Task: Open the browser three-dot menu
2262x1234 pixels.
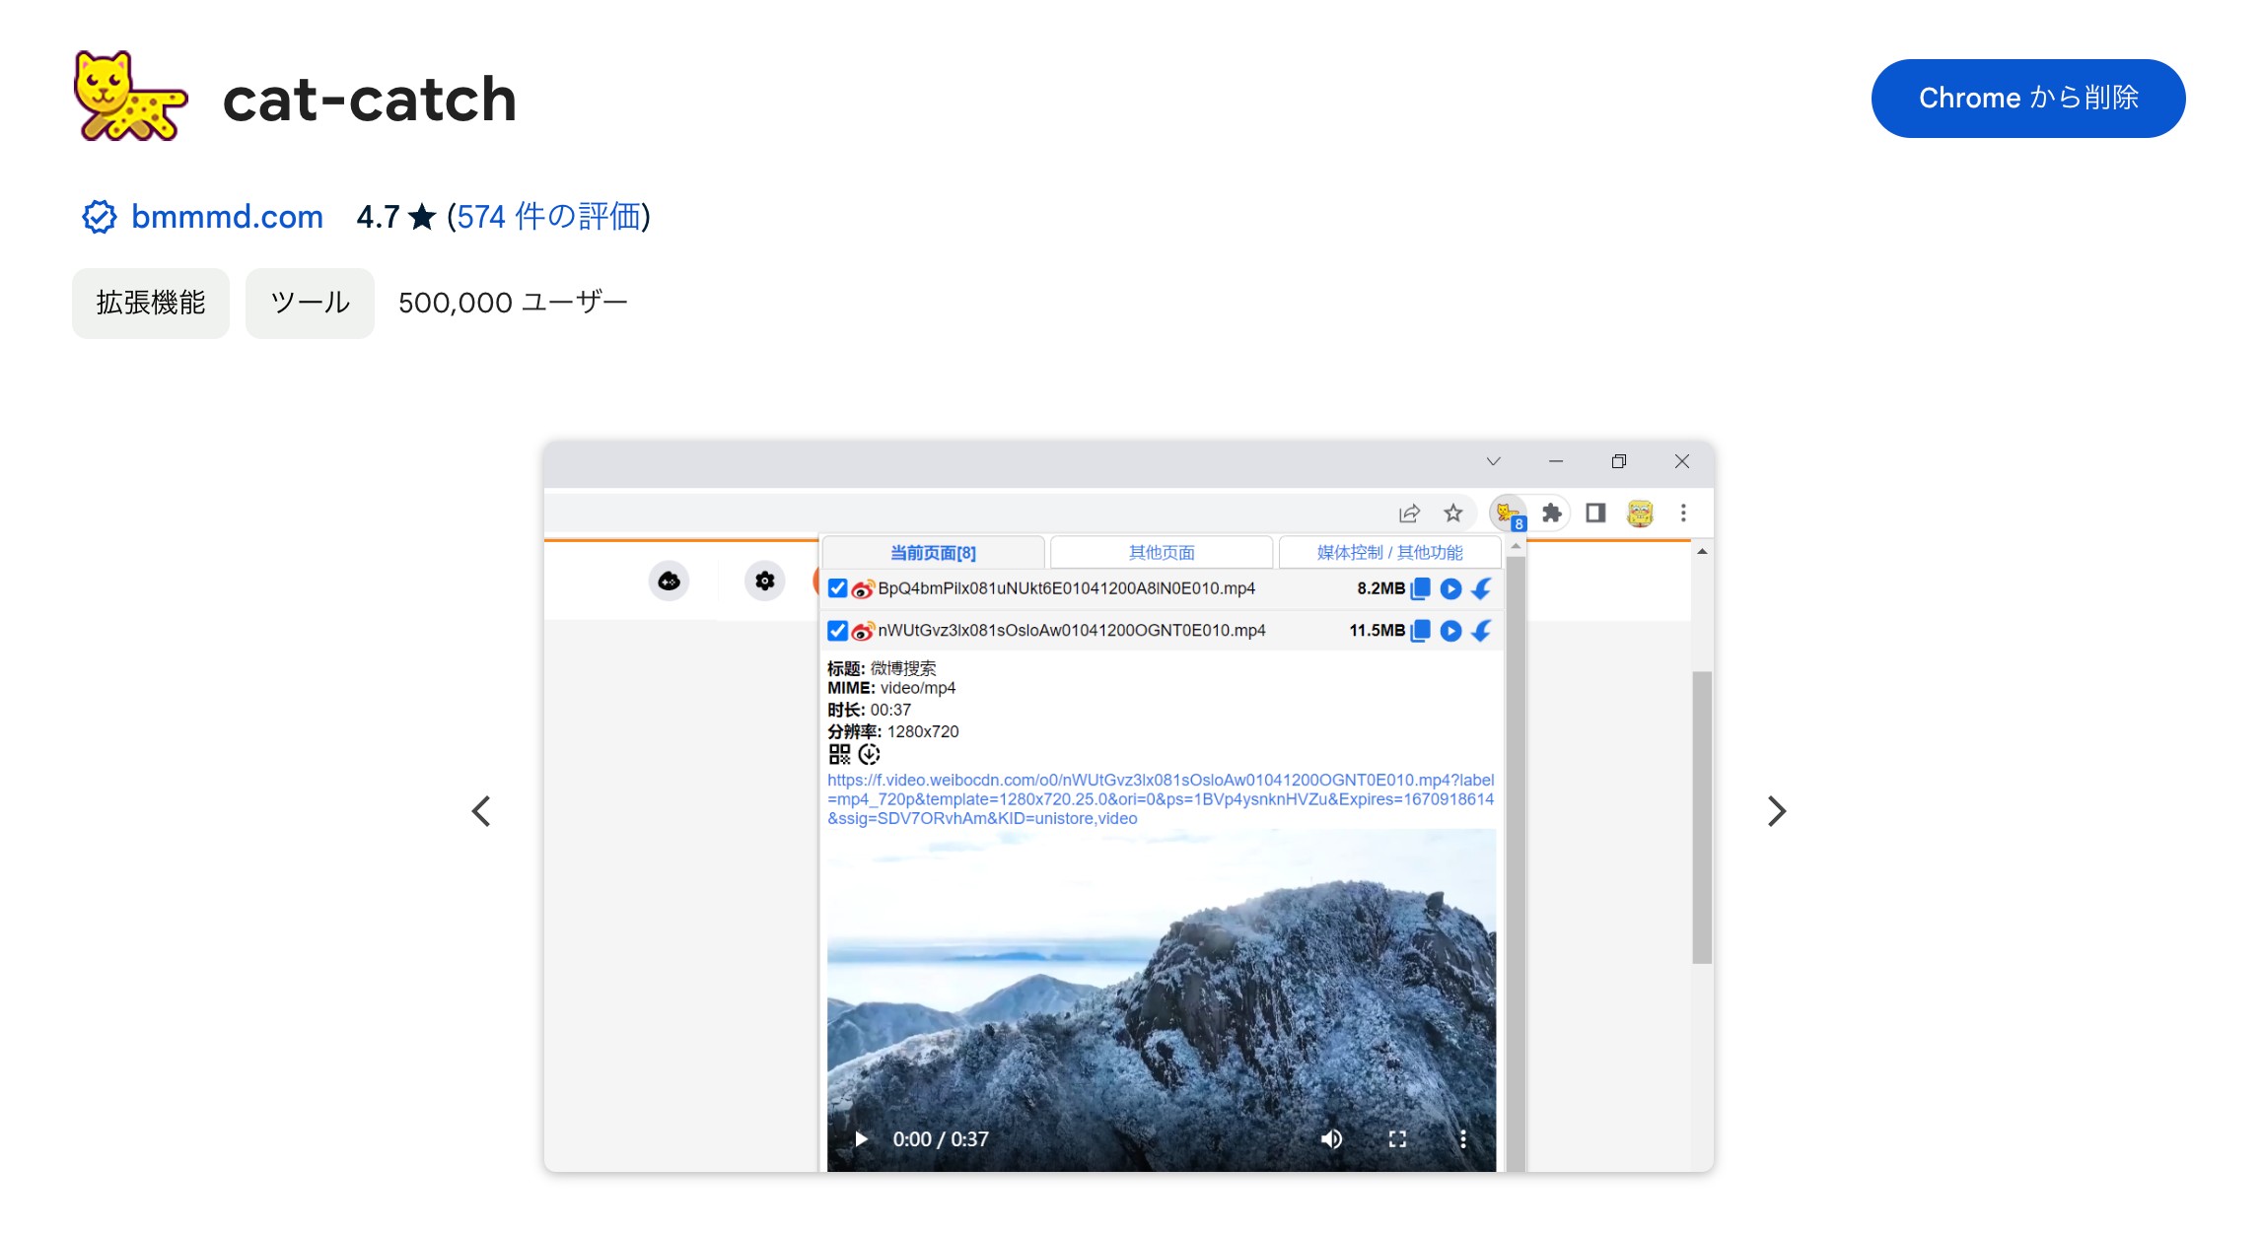Action: pyautogui.click(x=1683, y=513)
